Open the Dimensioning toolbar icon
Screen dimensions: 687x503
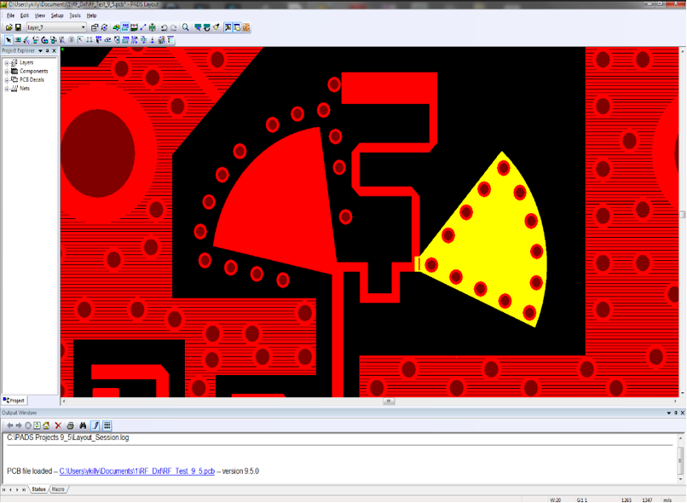pos(134,27)
